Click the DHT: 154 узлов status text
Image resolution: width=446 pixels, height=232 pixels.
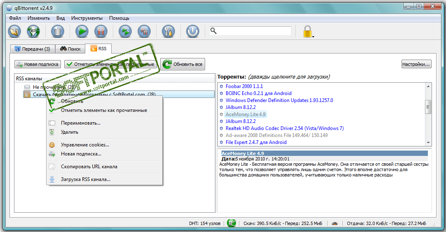click(x=205, y=223)
